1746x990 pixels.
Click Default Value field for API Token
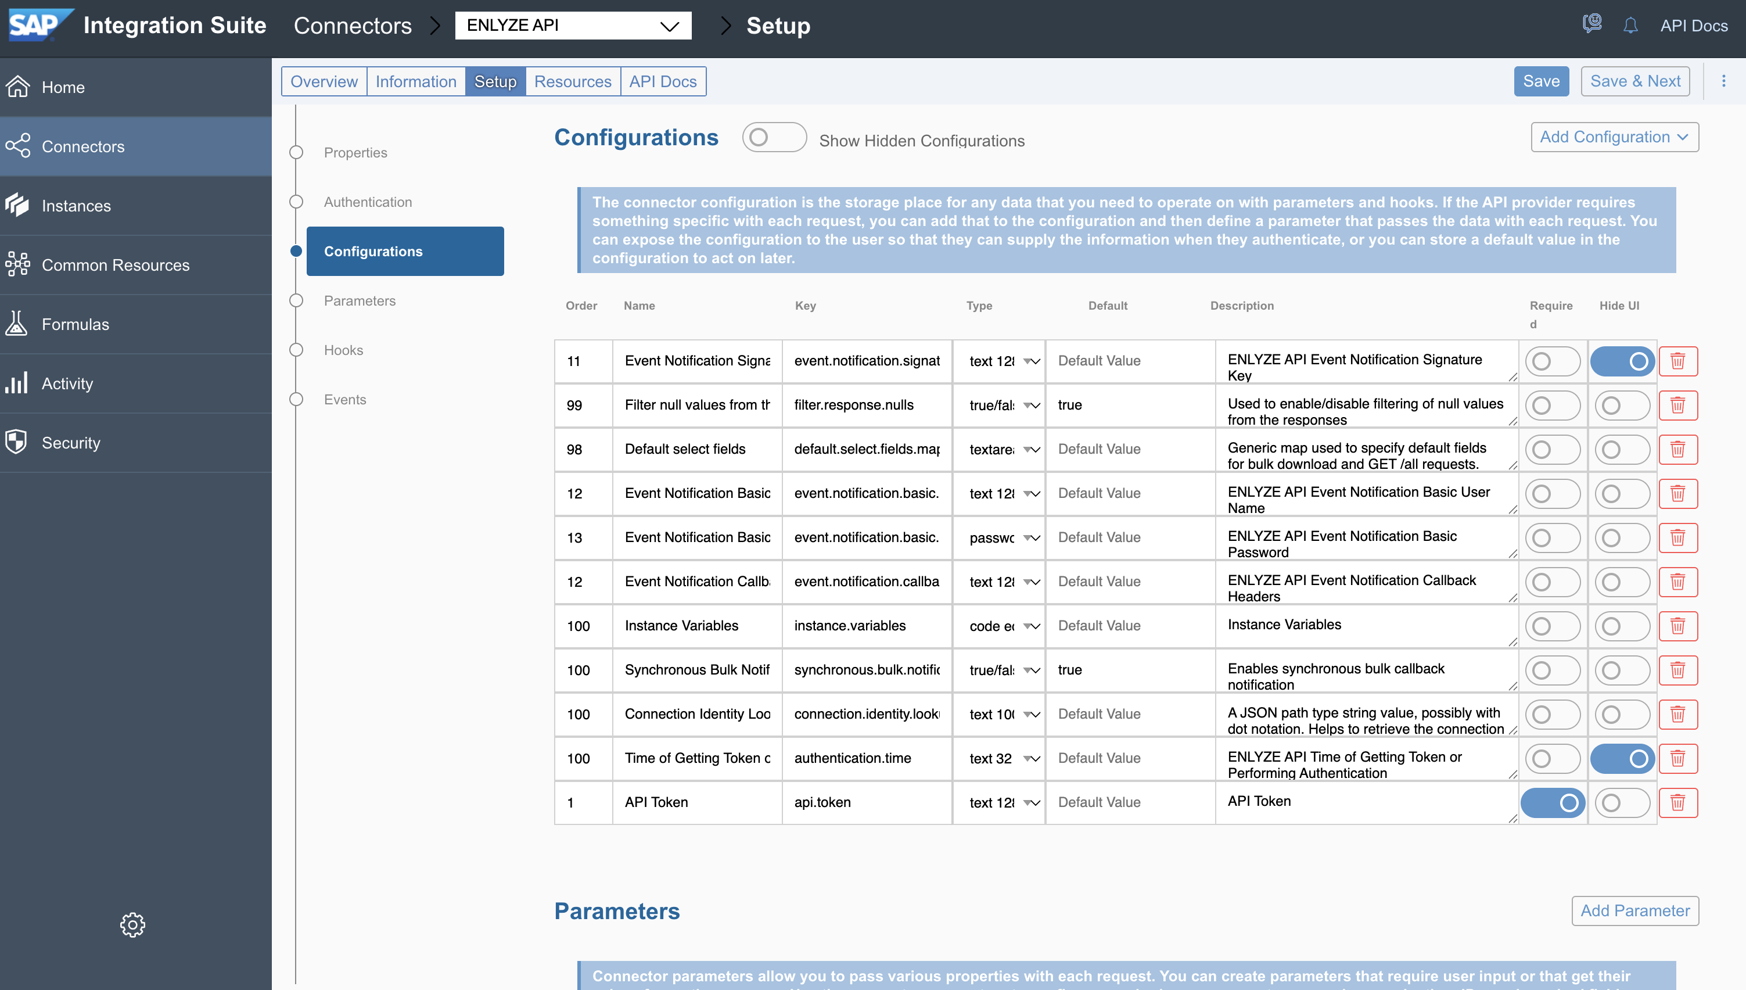pyautogui.click(x=1130, y=802)
